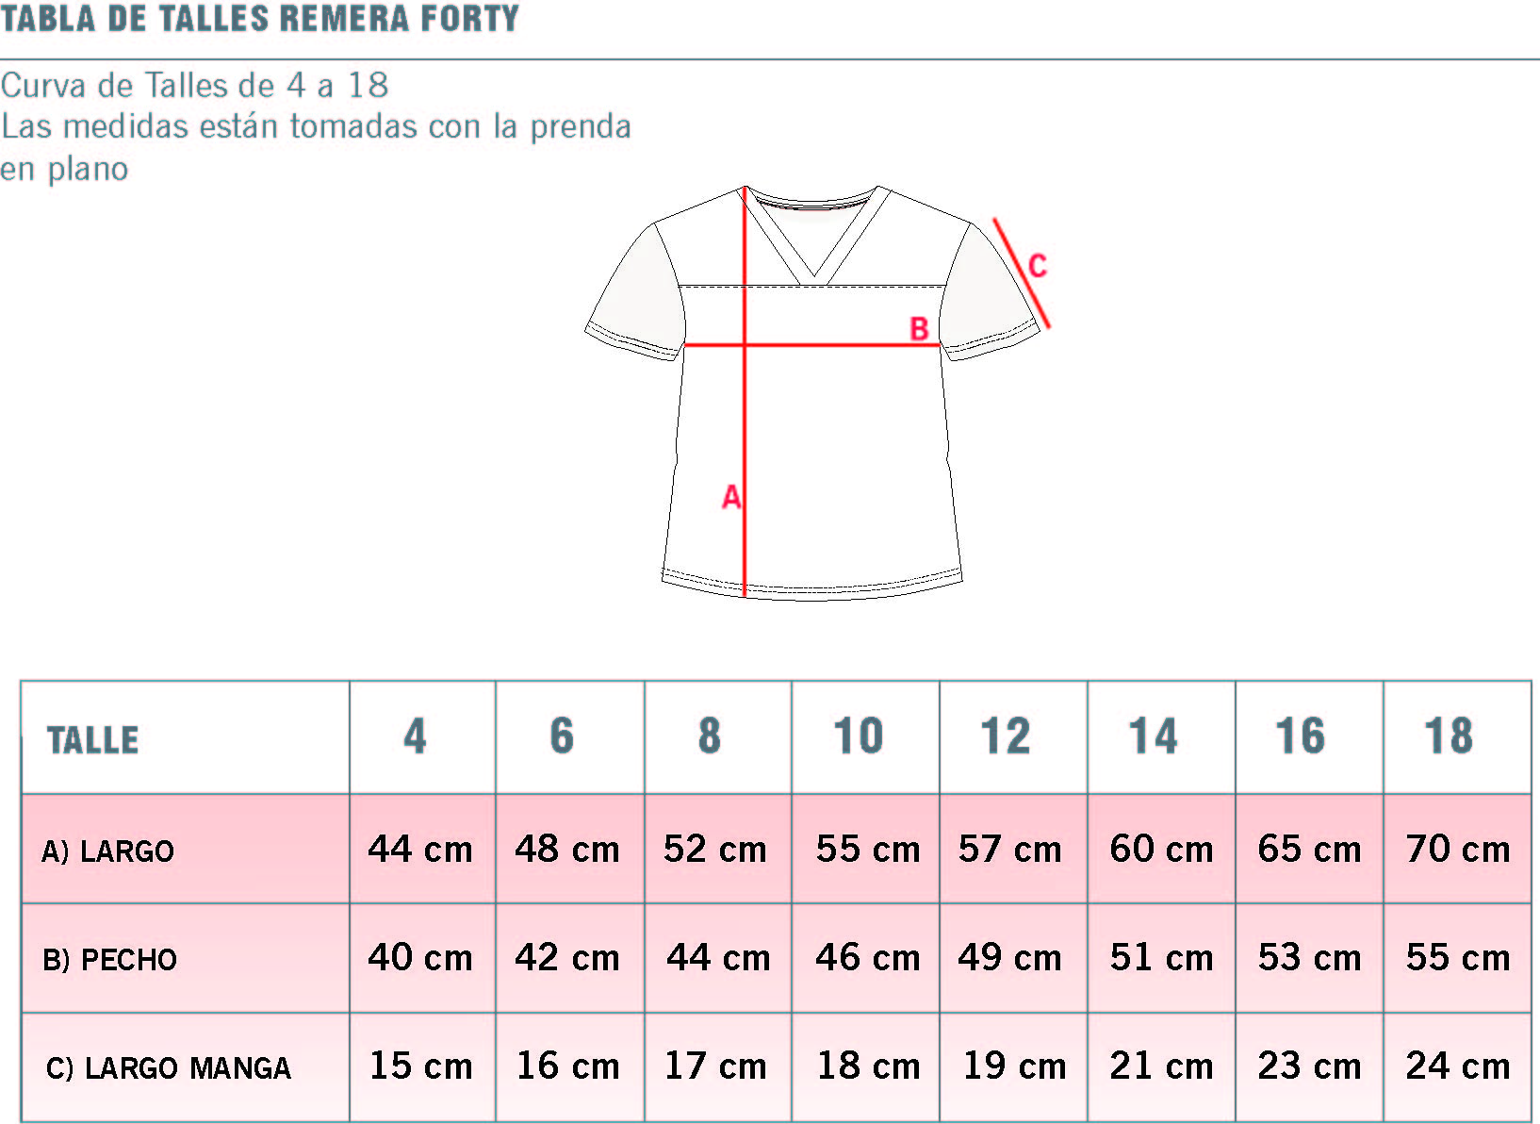Screen dimensions: 1540x1124
Task: Click the A) LARGO row label
Action: point(108,851)
